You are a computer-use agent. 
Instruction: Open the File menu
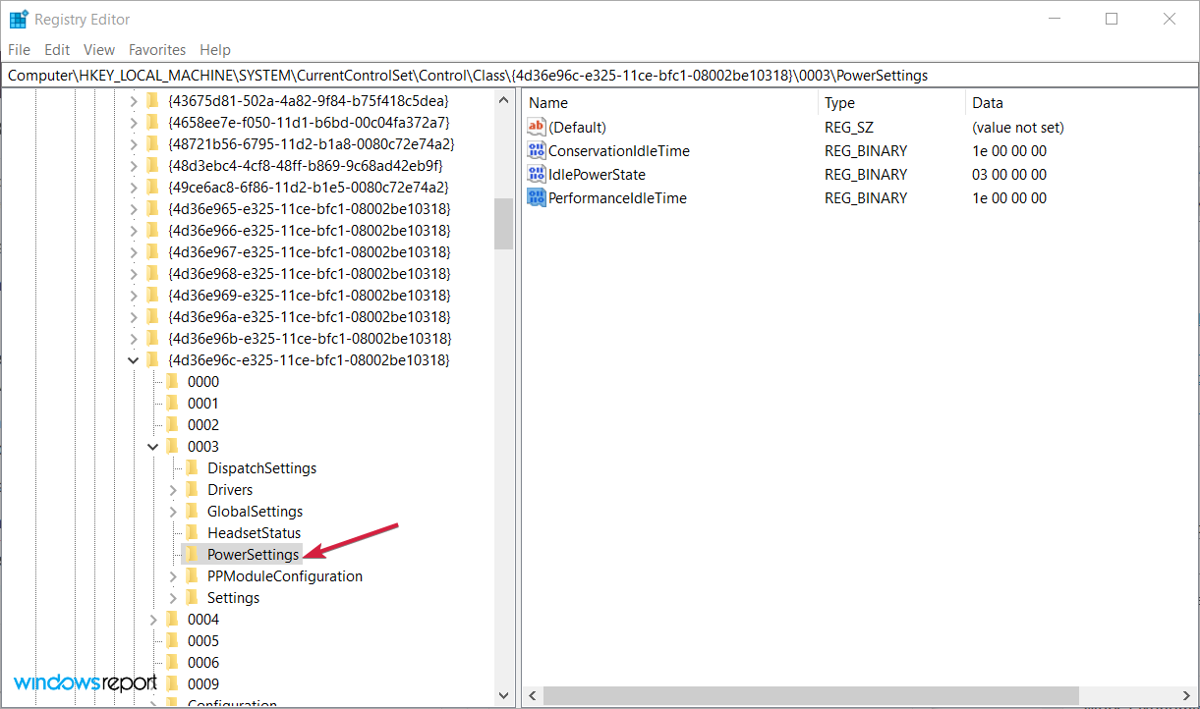coord(19,49)
